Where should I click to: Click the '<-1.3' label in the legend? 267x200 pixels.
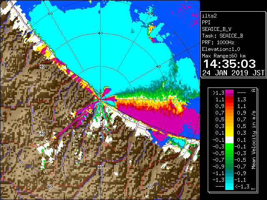click(242, 187)
